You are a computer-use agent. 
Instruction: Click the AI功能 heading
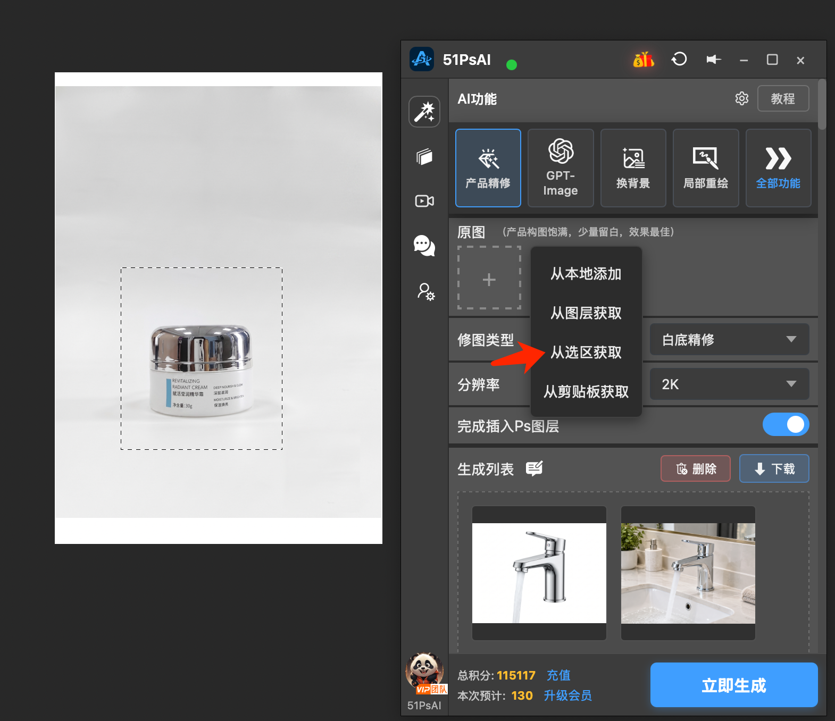(477, 99)
